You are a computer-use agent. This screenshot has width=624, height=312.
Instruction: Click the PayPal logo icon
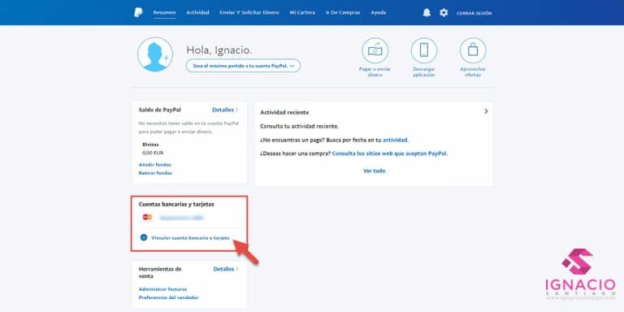click(138, 13)
